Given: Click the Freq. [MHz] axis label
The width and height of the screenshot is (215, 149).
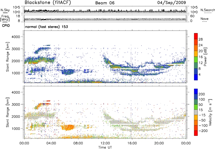Looking at the screenshot, I should click(5, 18).
